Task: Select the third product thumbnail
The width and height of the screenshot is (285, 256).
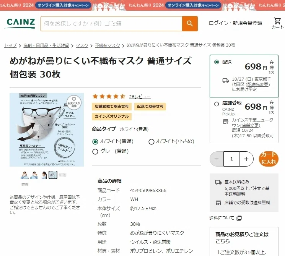Action: click(x=44, y=175)
